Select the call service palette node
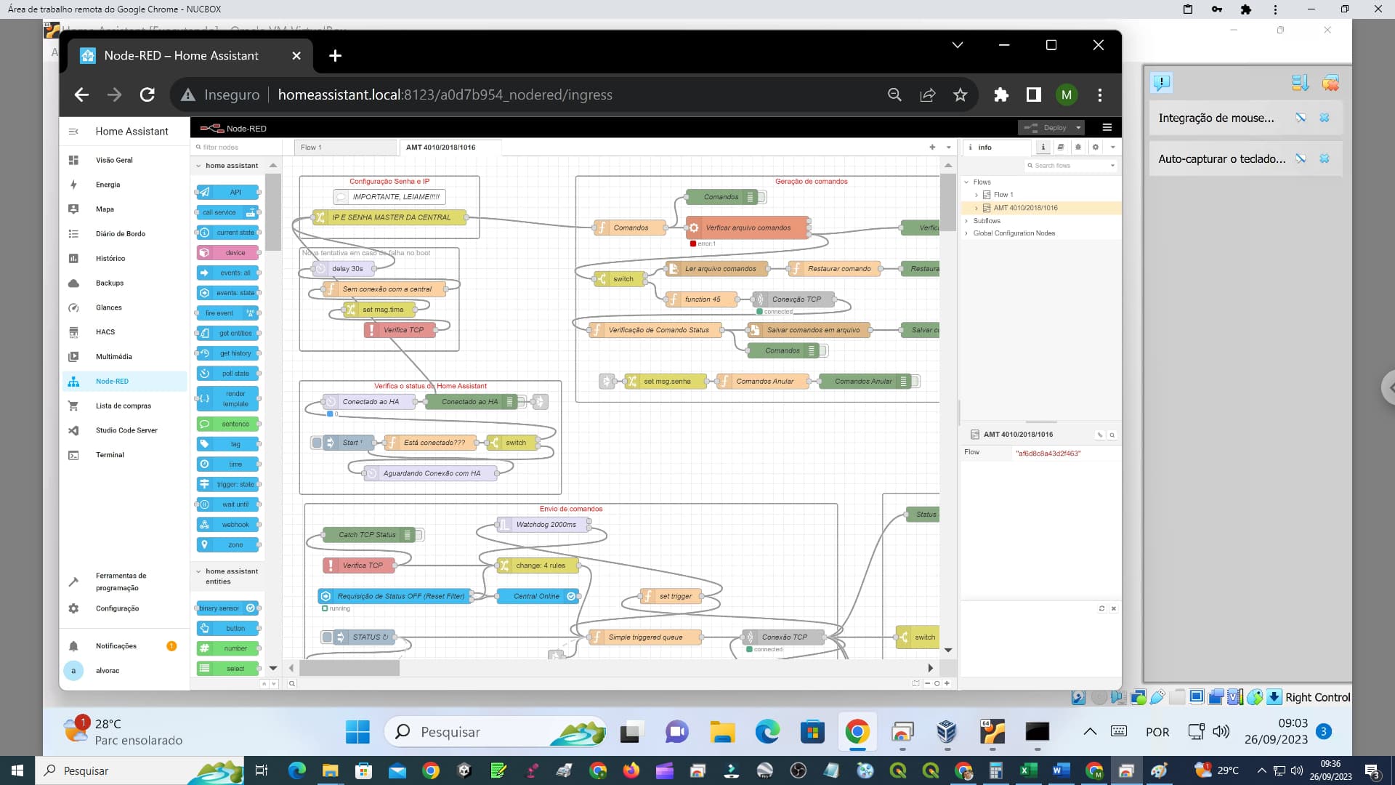This screenshot has width=1395, height=785. pyautogui.click(x=228, y=212)
